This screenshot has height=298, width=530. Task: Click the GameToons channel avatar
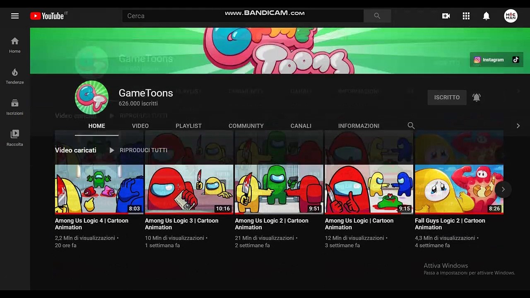[92, 97]
